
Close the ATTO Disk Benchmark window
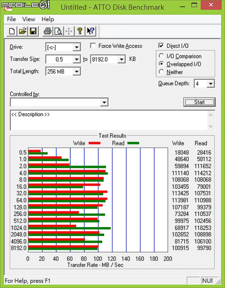(211, 5)
